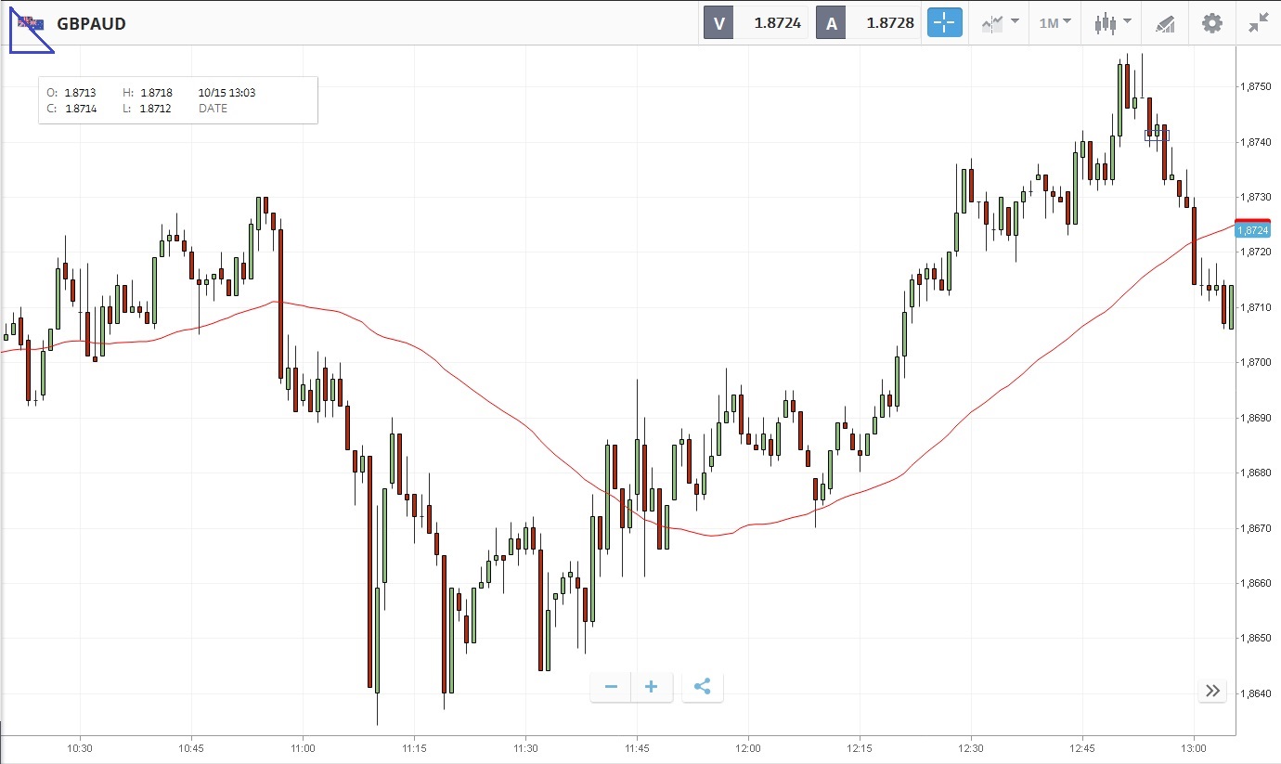The width and height of the screenshot is (1281, 764).
Task: Zoom out with the minus button
Action: (x=611, y=687)
